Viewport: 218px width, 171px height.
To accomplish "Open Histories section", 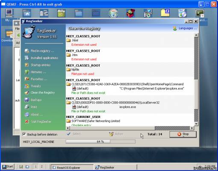I will pos(35,72).
